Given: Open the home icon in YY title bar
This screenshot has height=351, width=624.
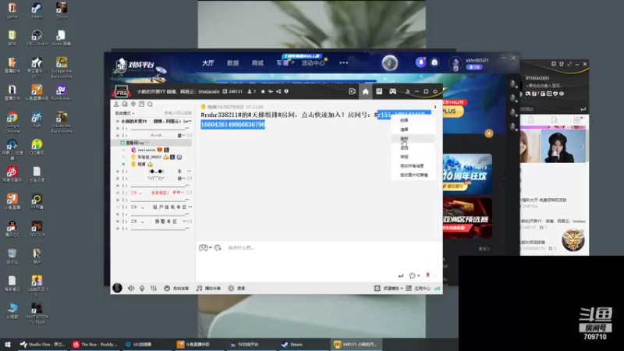Looking at the screenshot, I should click(365, 91).
